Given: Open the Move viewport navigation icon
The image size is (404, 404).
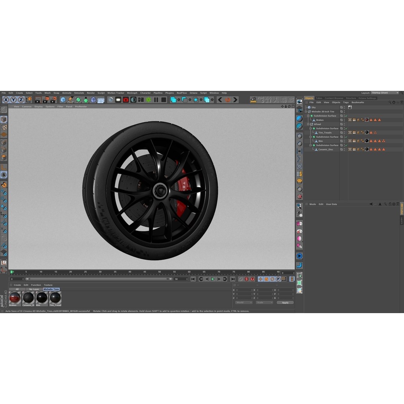Looking at the screenshot, I should pyautogui.click(x=282, y=106).
